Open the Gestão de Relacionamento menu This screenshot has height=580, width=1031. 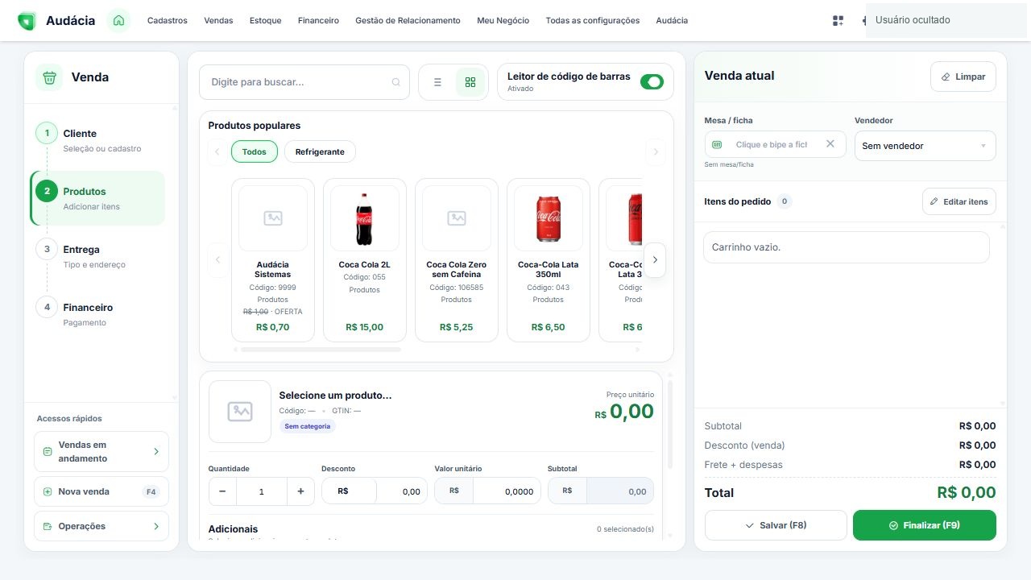click(408, 21)
